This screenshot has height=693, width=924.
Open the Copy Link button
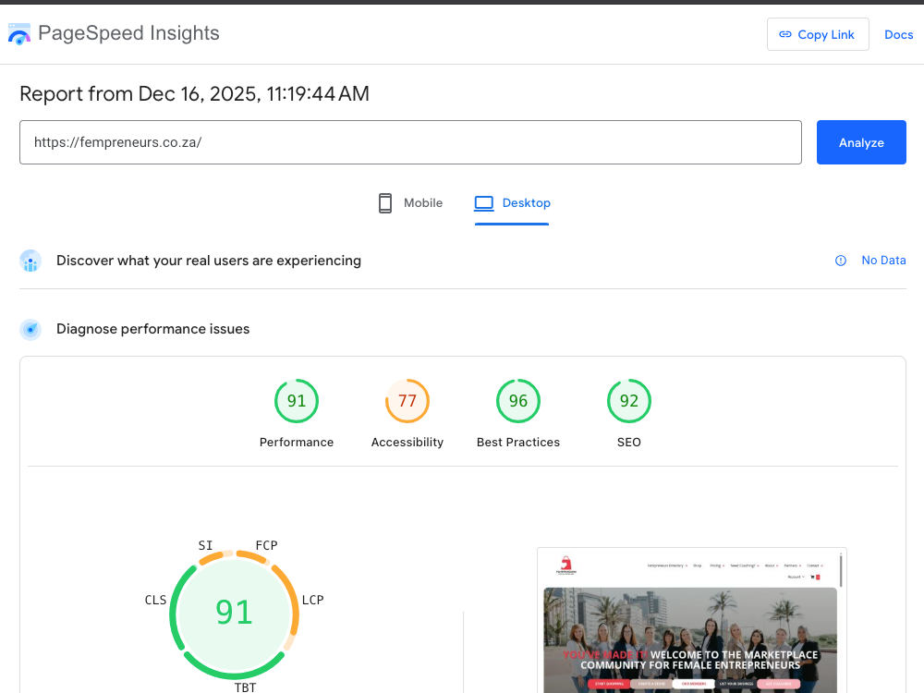[818, 34]
